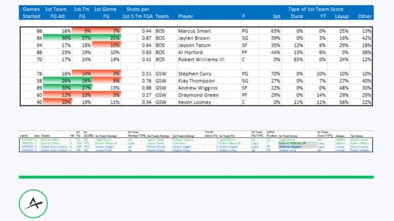Viewport: 394px width, 221px height.
Task: Select Kevon Looney's red 10% FG Att cell
Action: [x=57, y=102]
